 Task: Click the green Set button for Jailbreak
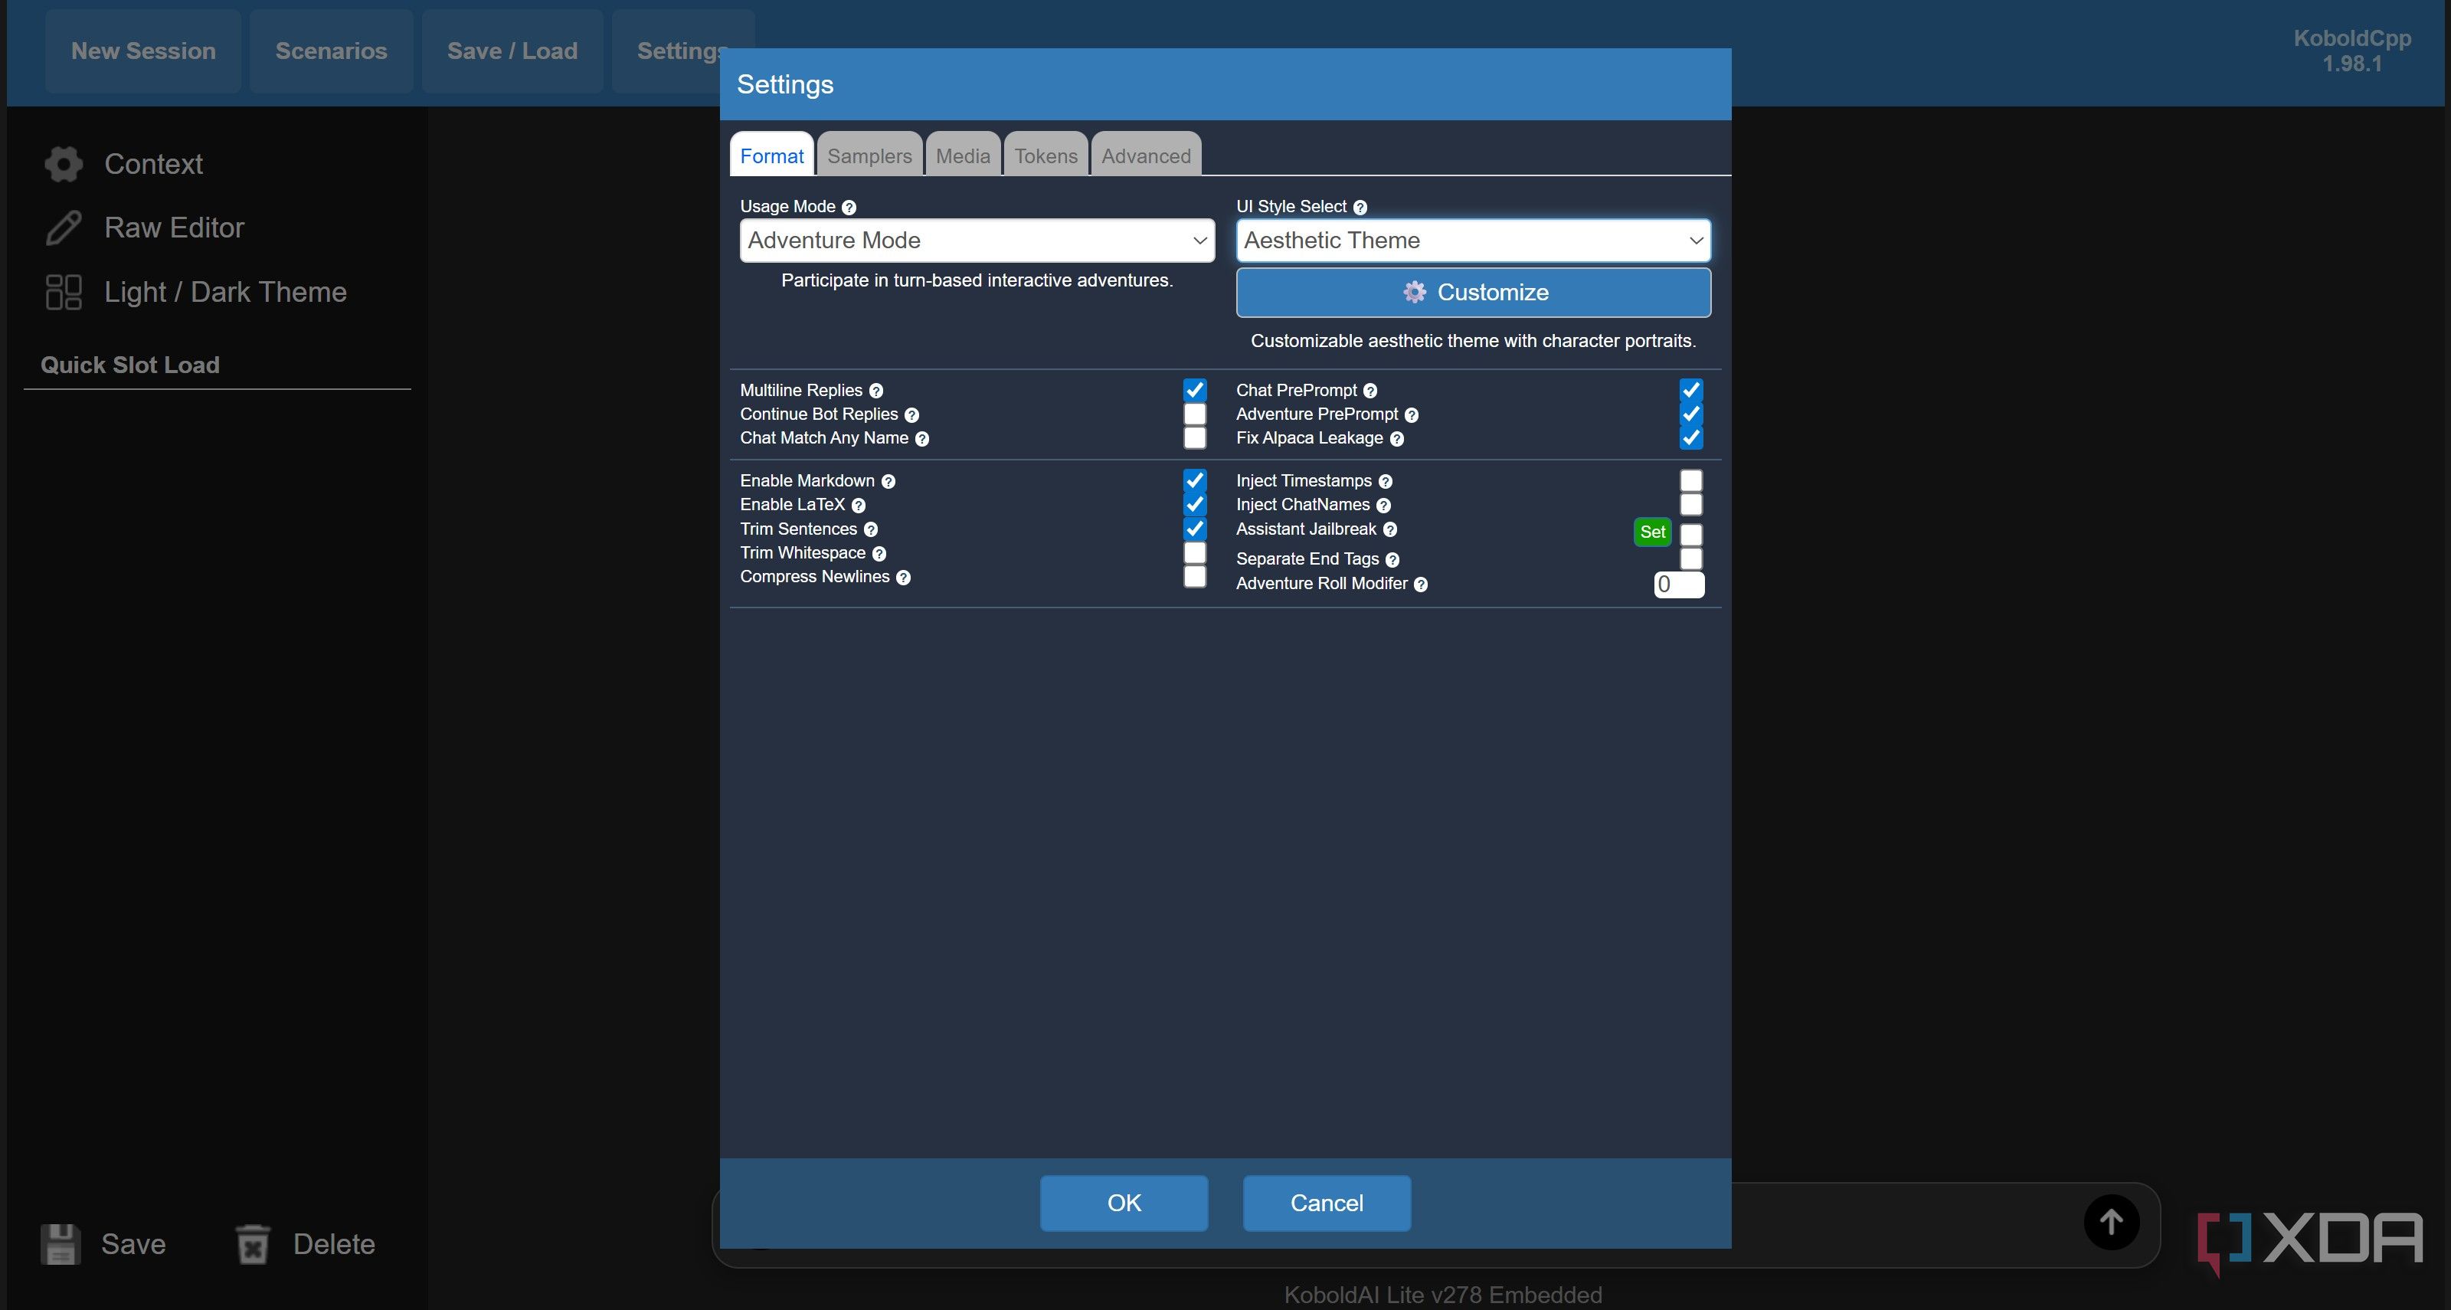[1652, 532]
